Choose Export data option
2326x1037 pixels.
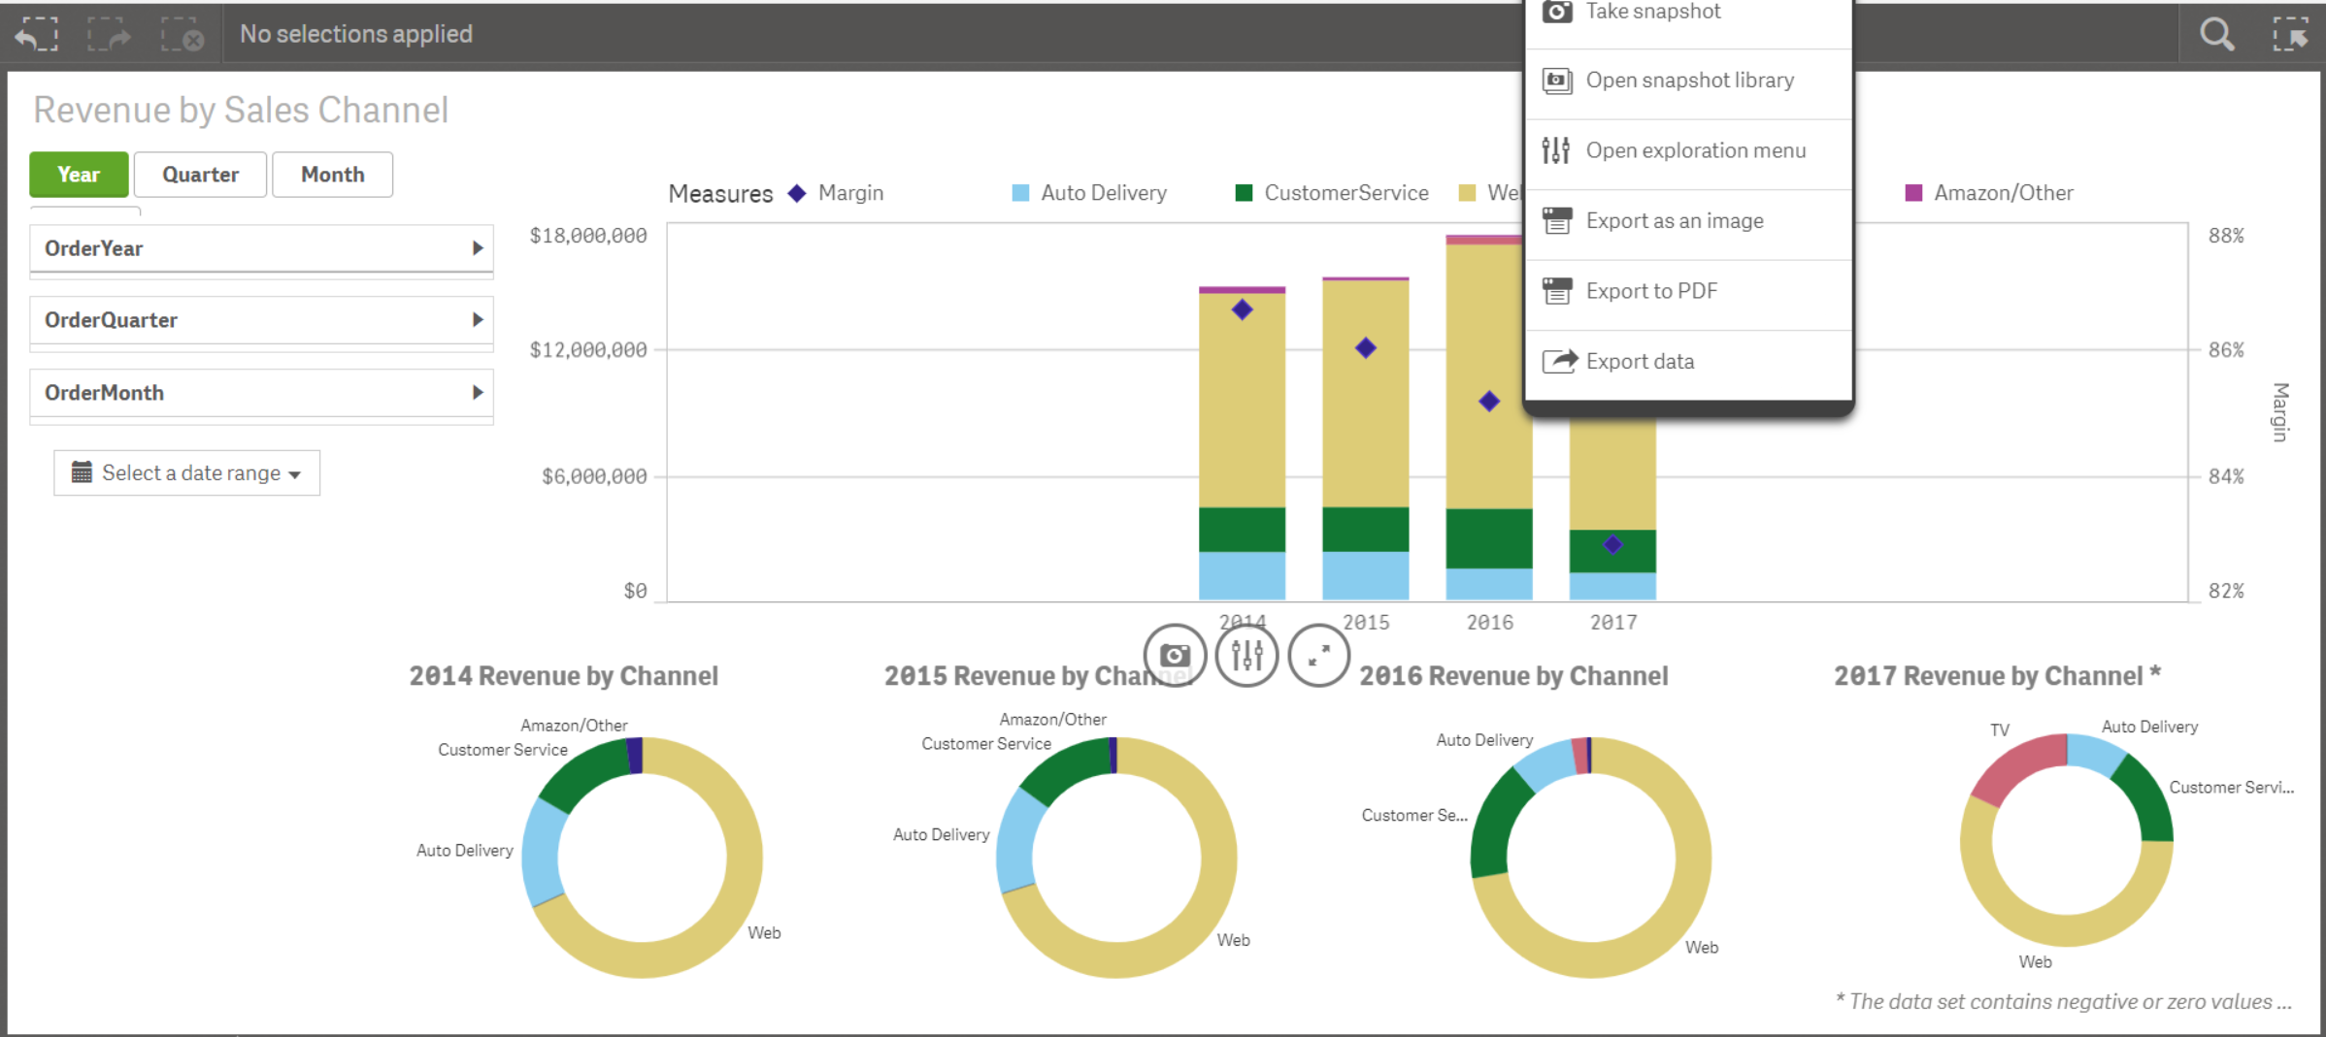[1688, 364]
